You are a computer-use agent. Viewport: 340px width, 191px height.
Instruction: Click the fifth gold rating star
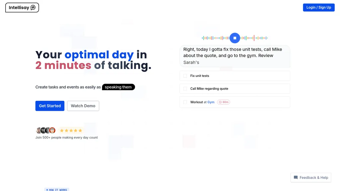80,131
